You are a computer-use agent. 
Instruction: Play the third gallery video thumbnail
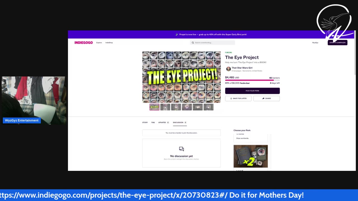click(176, 107)
